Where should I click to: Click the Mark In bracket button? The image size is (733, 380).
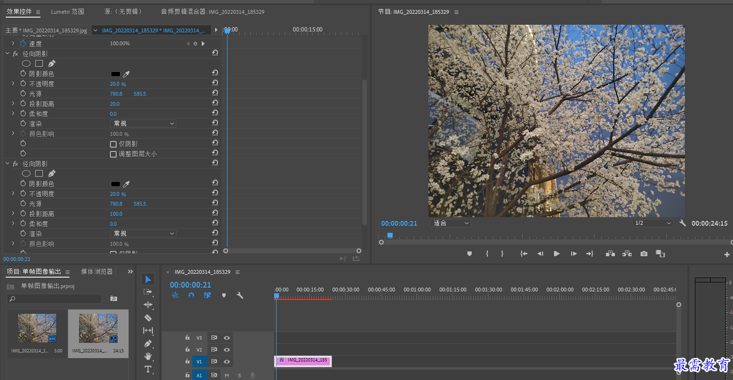tap(487, 254)
